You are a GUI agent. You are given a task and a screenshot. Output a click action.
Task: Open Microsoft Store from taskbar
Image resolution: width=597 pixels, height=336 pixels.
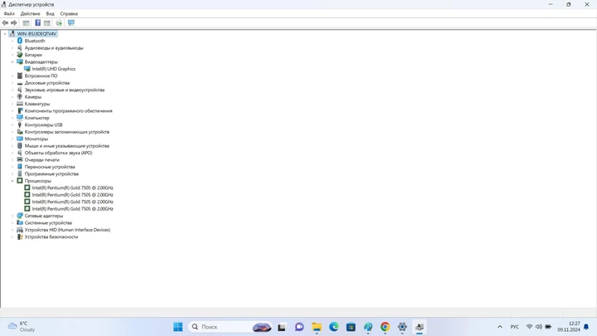351,327
